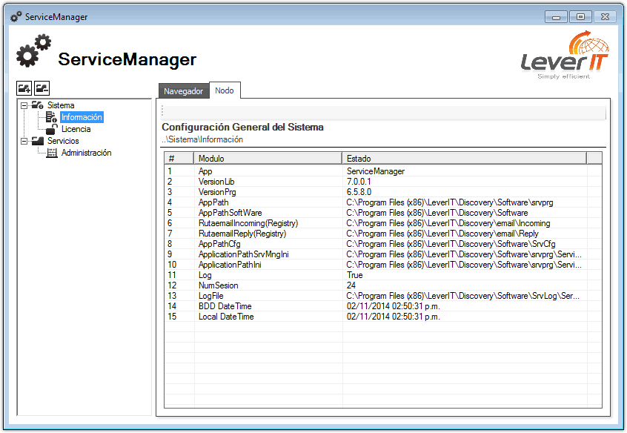Click the Sistema folder icon in tree

pos(38,105)
